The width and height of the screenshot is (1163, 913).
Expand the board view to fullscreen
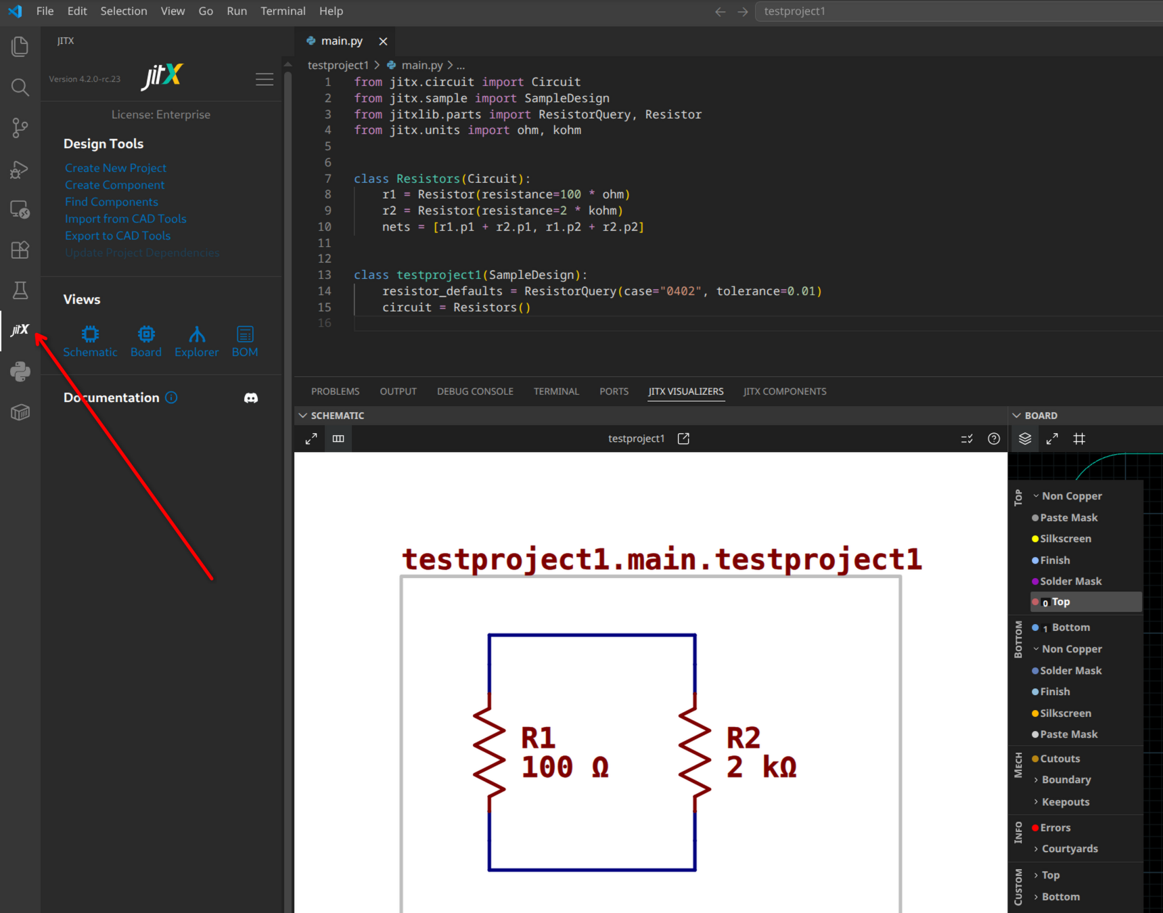pyautogui.click(x=1052, y=439)
